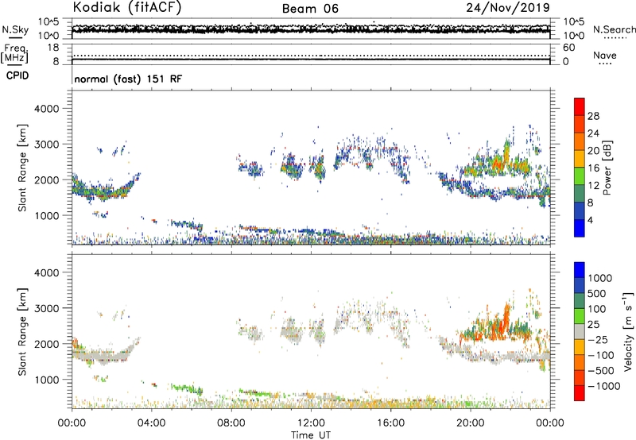Click the red bottom of Velocity colorbar
636x440 pixels.
point(580,393)
